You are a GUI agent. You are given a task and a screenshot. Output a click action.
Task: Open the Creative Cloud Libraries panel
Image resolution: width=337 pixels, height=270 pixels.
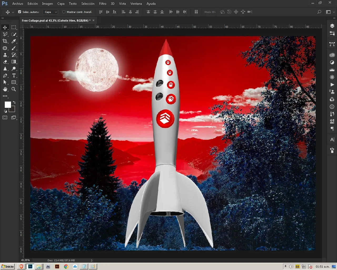332,55
